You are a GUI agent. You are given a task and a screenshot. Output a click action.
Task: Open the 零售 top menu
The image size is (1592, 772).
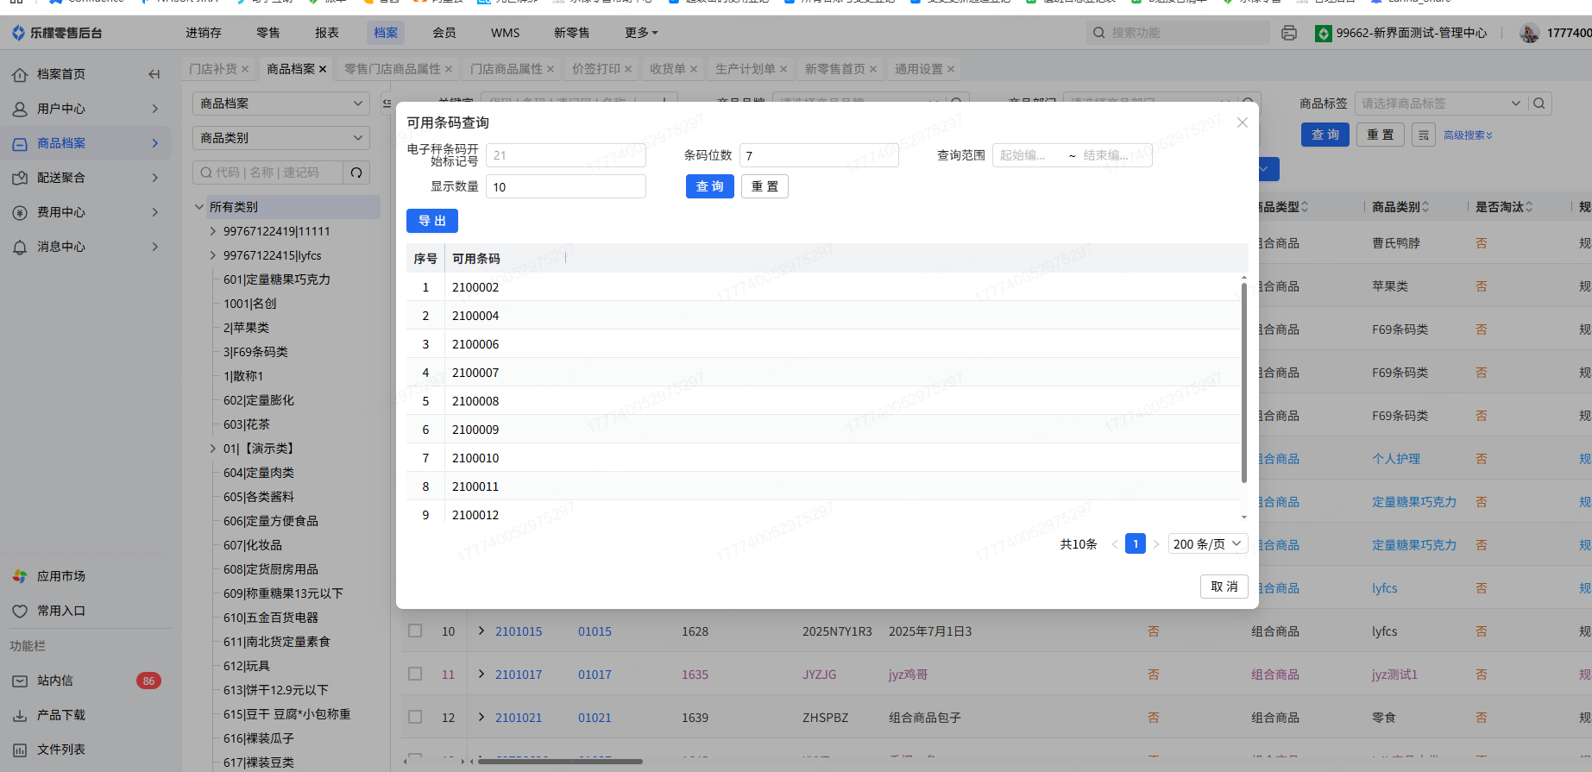click(x=268, y=33)
